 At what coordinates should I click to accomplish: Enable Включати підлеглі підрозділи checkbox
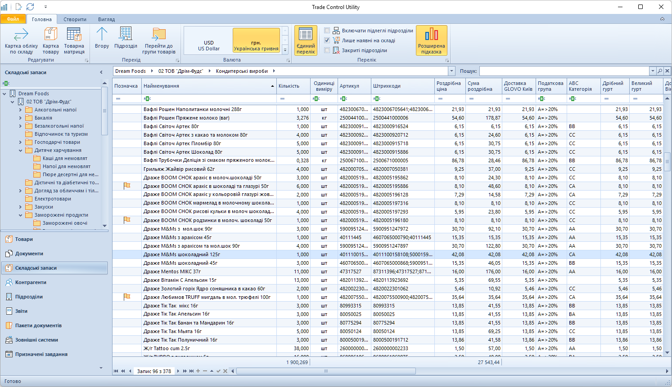[x=327, y=31]
